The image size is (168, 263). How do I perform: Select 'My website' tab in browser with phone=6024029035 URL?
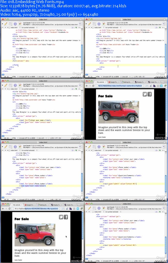coord(17,205)
